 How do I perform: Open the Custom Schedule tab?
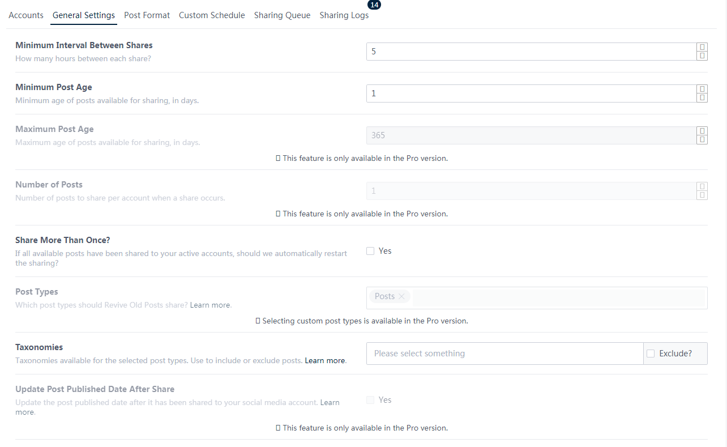[x=212, y=15]
